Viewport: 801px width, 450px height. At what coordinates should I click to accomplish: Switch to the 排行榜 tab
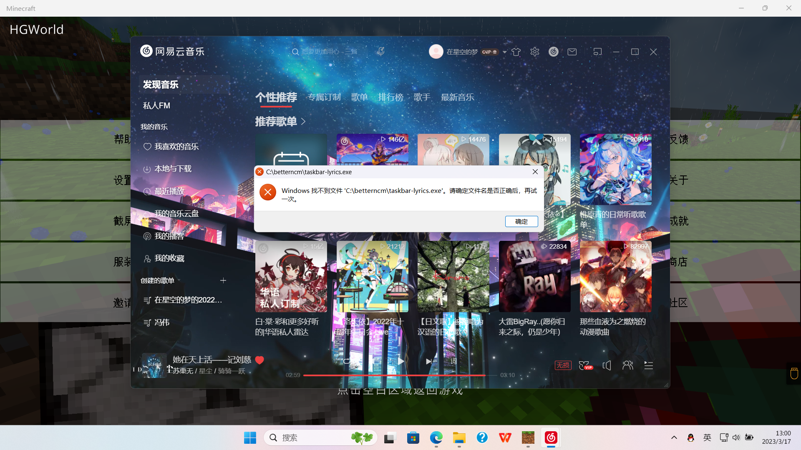click(x=390, y=97)
